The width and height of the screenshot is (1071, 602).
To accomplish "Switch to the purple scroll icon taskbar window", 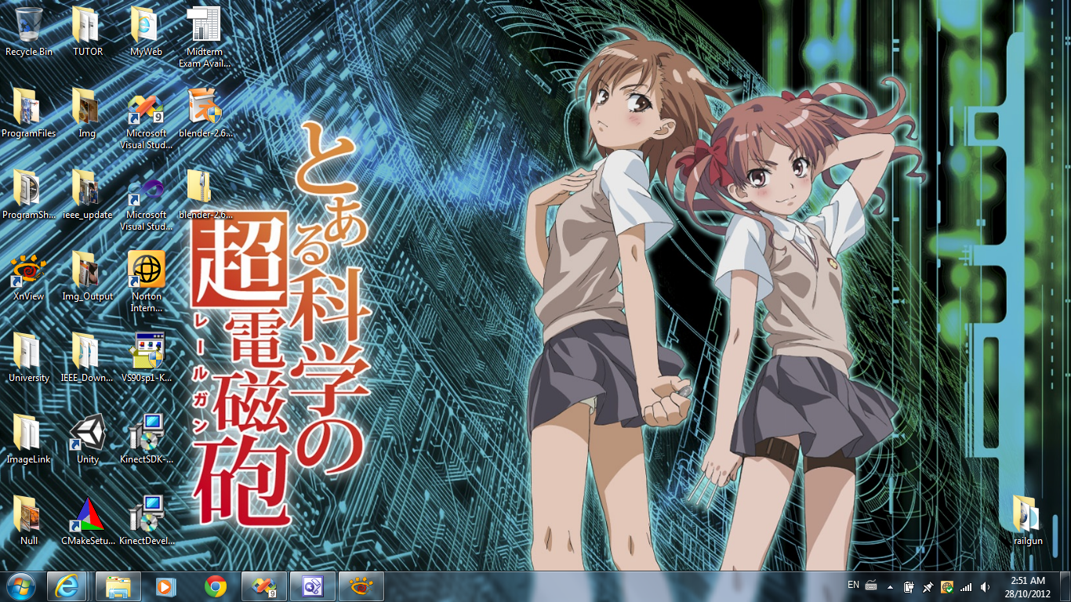I will [313, 586].
